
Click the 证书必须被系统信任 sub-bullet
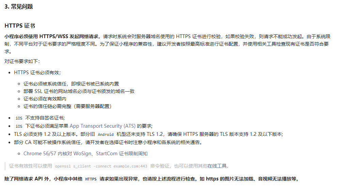click(71, 84)
